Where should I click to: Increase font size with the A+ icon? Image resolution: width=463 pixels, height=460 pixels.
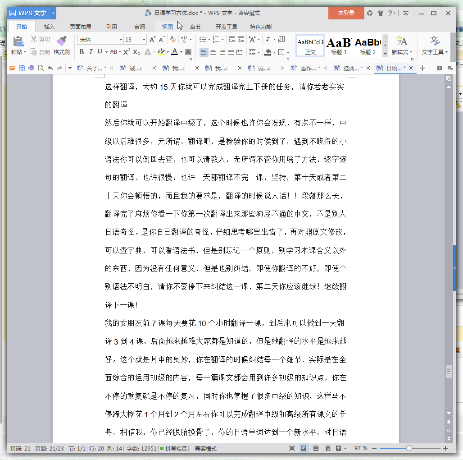pyautogui.click(x=152, y=40)
